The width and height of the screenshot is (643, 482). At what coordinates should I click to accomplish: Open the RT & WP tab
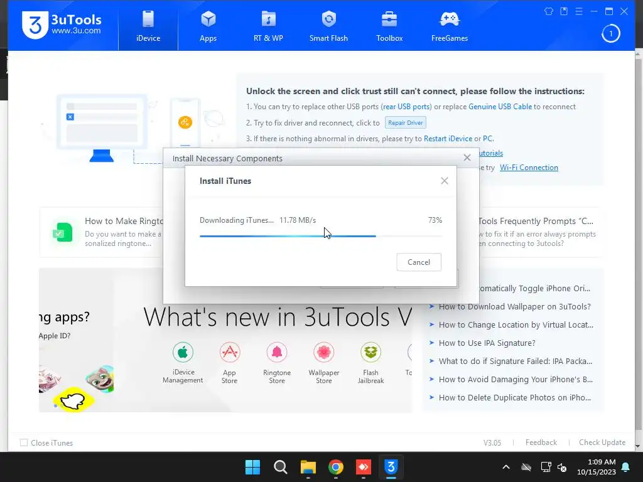[268, 27]
